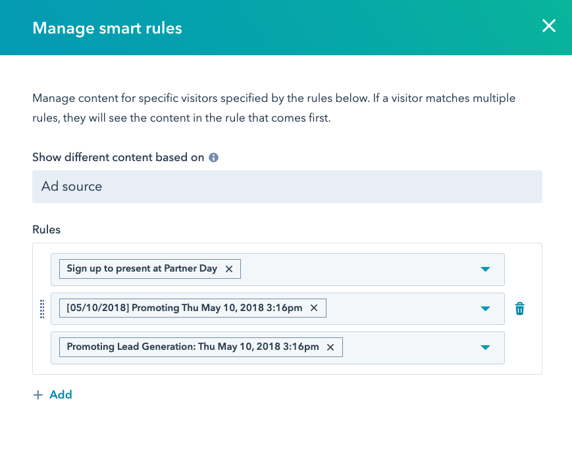Image resolution: width=572 pixels, height=459 pixels.
Task: Remove the Sign up to present tag
Action: (229, 269)
